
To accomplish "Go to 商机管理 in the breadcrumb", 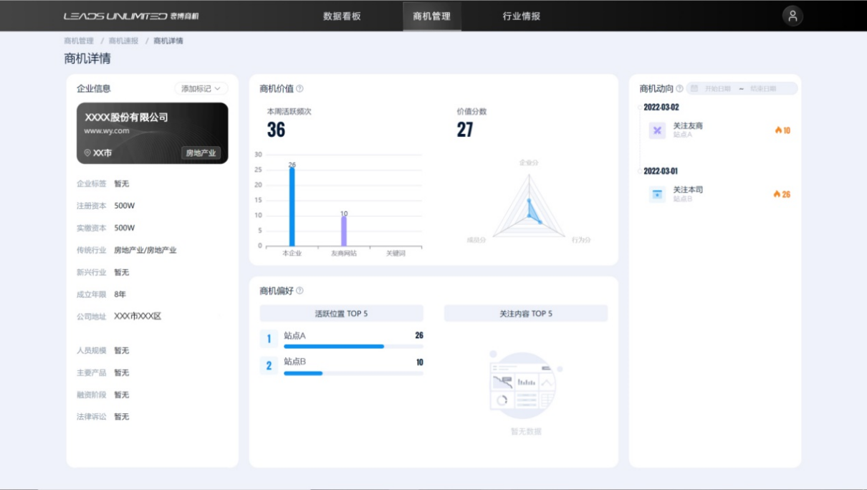I will (x=79, y=41).
